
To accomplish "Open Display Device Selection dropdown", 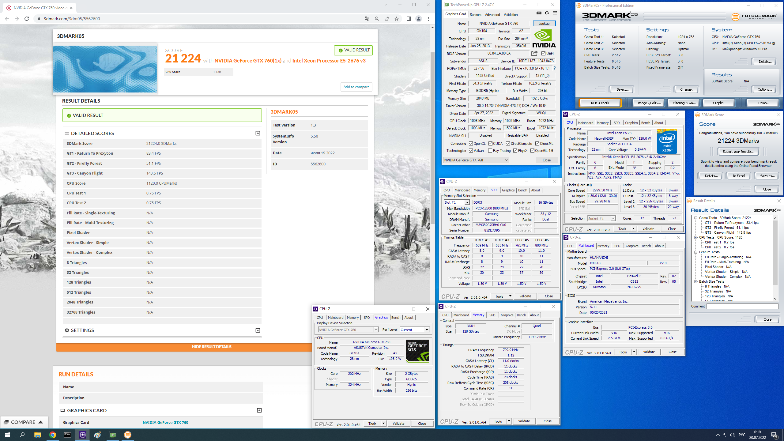I will click(348, 330).
